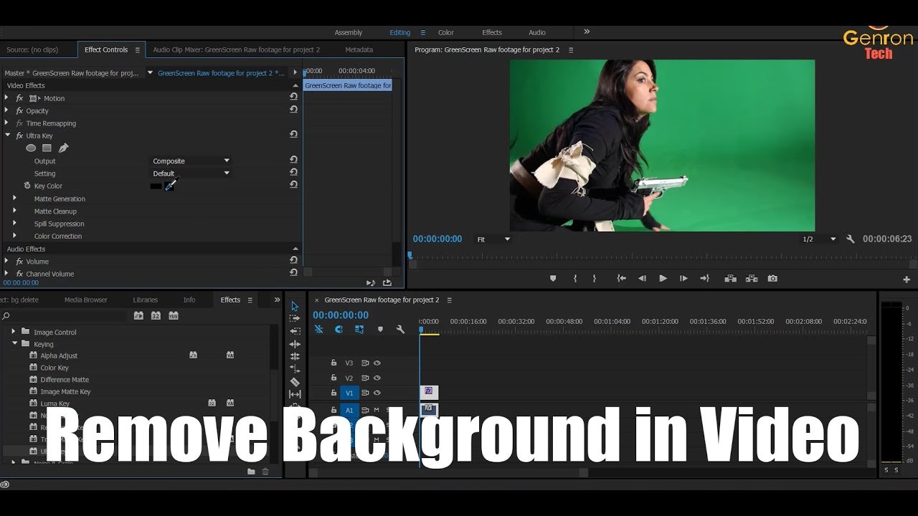Click the Extract button in Program monitor
The image size is (918, 516).
[x=752, y=278]
